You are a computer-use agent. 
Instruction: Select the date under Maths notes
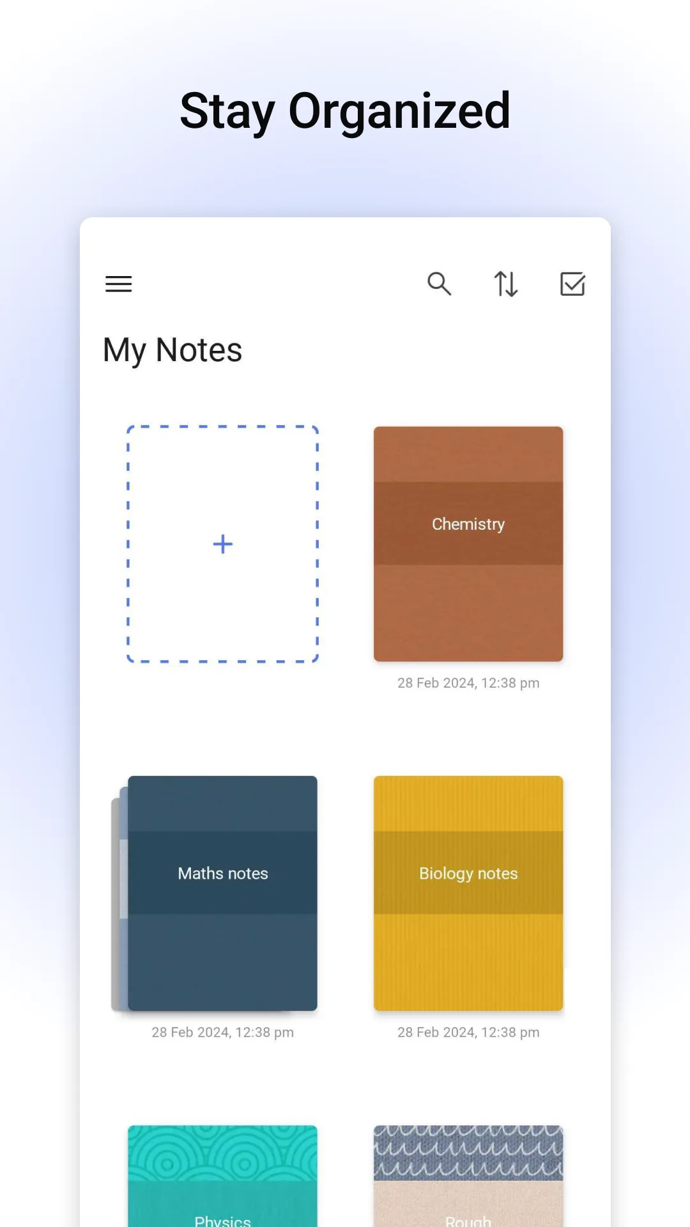(222, 1033)
